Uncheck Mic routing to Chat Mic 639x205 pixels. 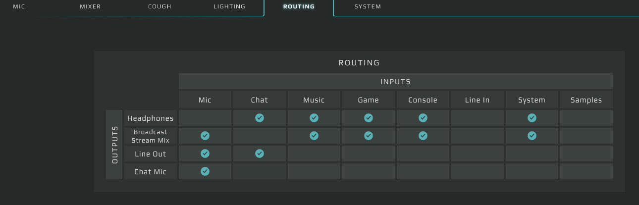tap(205, 171)
